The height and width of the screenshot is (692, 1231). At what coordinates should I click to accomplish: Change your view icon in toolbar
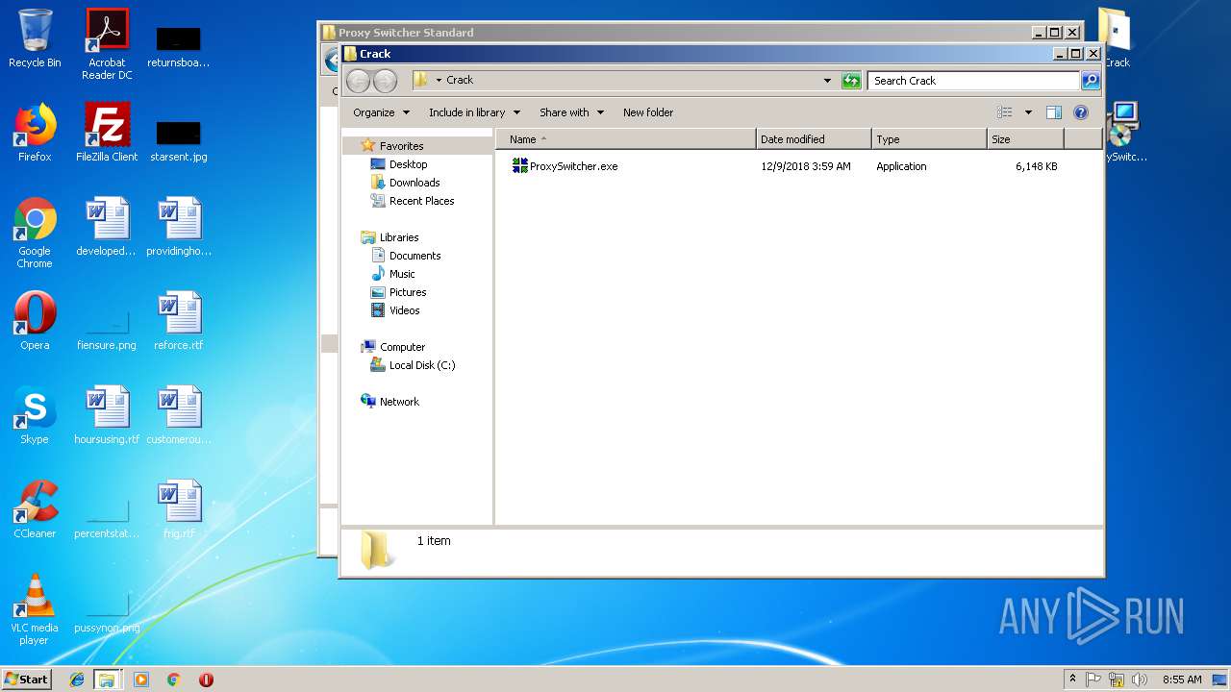tap(1005, 112)
